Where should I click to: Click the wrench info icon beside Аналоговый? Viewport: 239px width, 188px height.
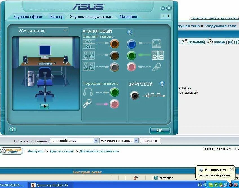point(130,32)
